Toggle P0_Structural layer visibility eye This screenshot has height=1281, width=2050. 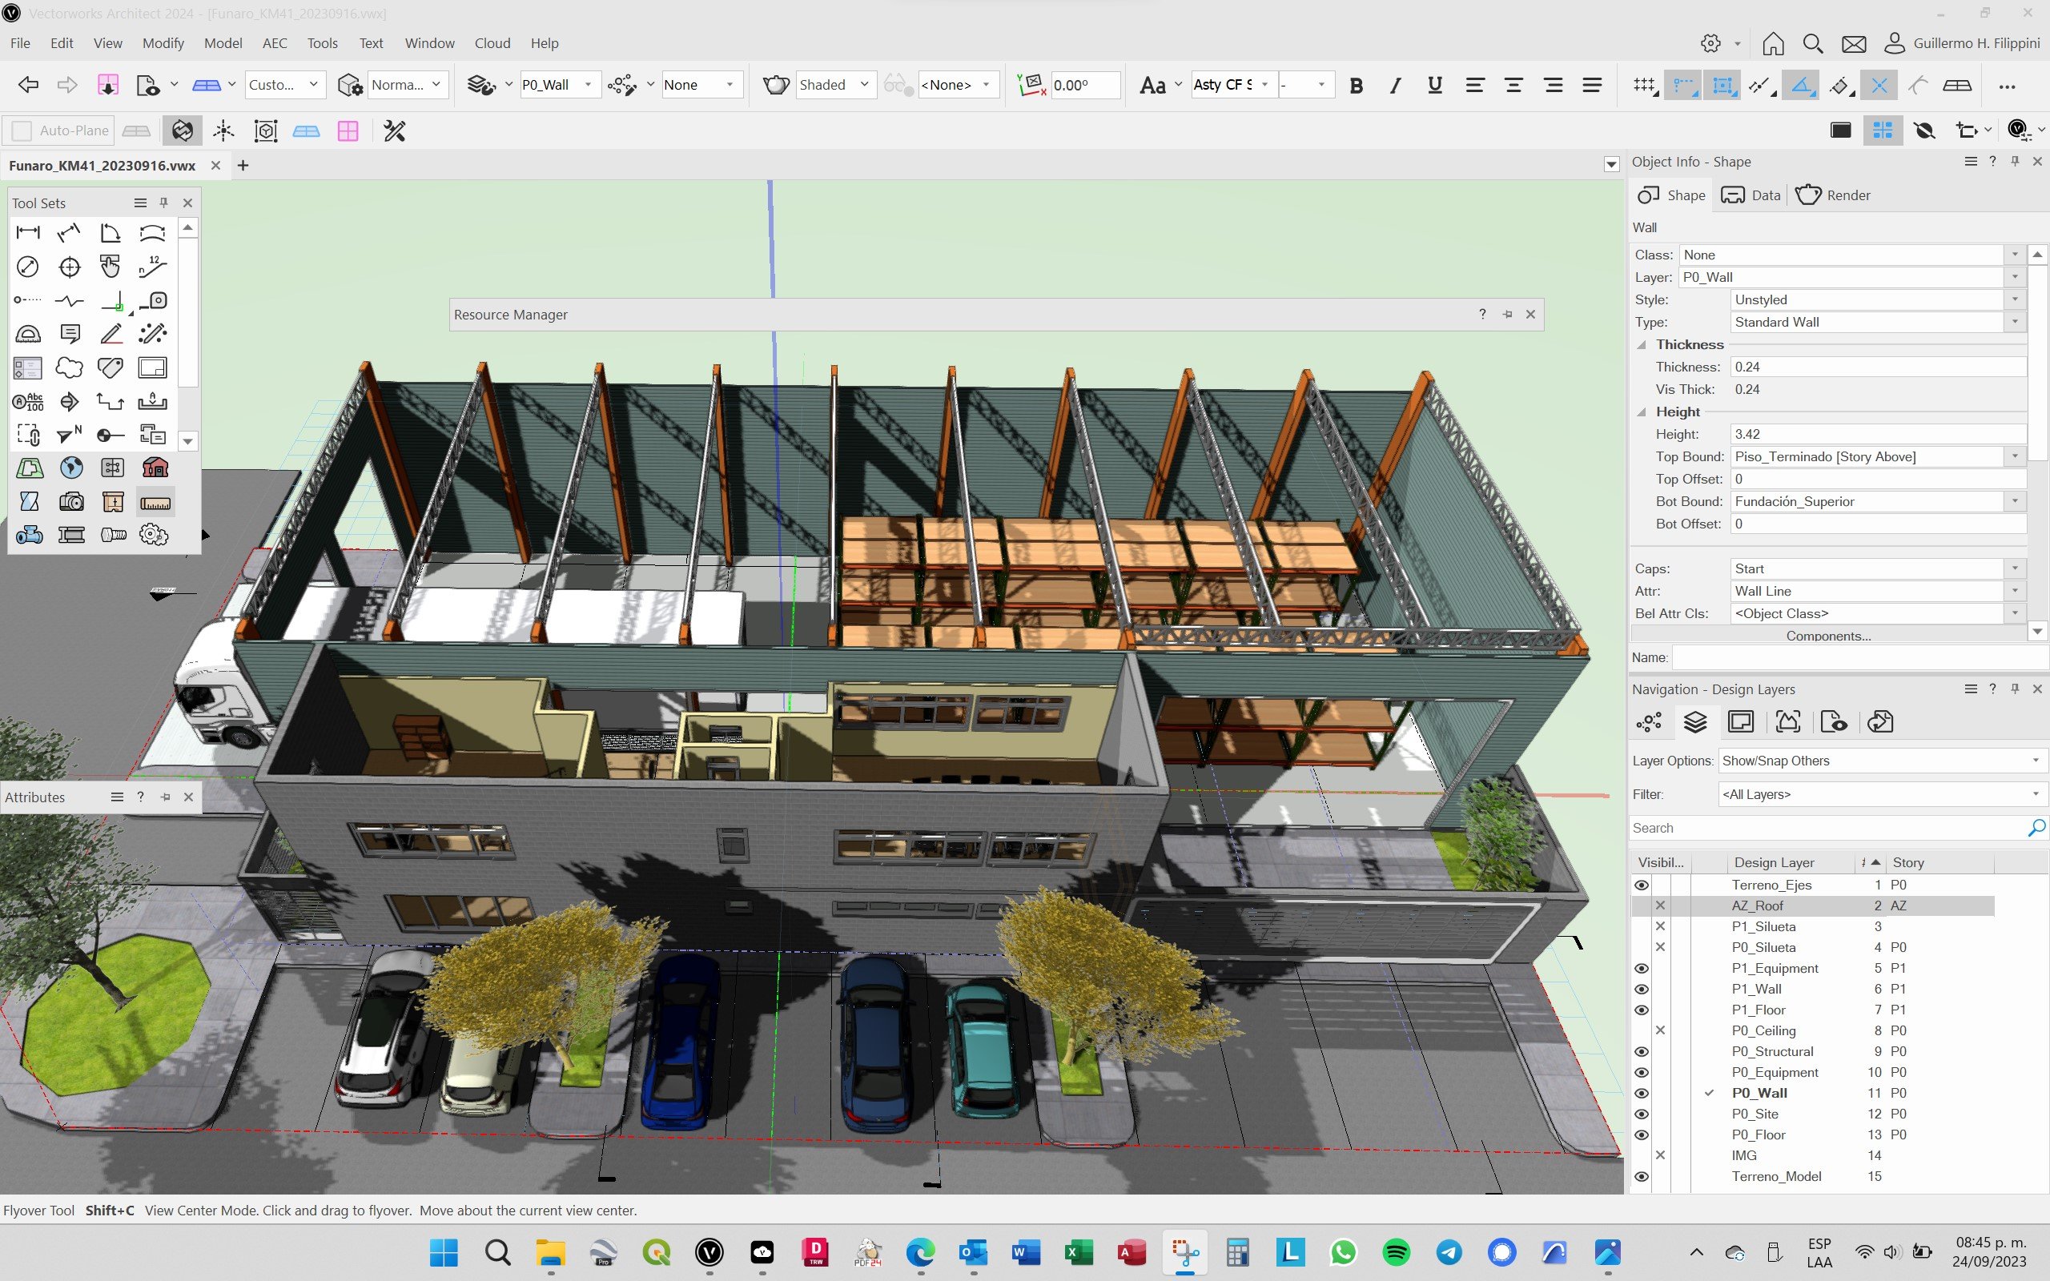point(1642,1051)
